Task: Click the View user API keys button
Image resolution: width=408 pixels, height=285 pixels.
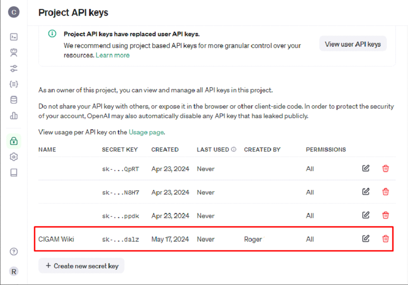Action: [x=353, y=44]
